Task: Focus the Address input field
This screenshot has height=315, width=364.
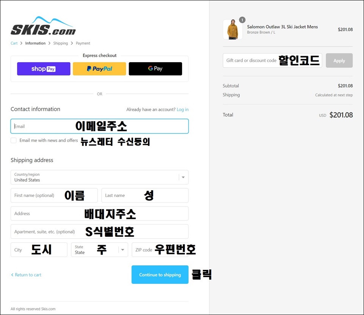Action: [100, 214]
